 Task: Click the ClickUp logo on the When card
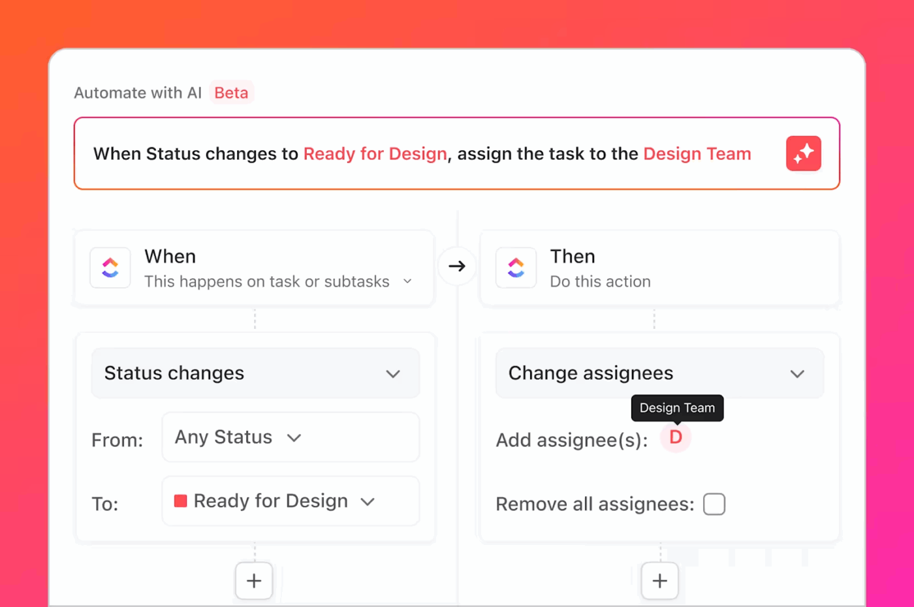pos(110,268)
